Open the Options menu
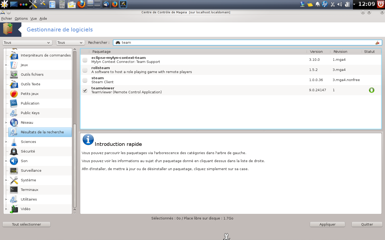This screenshot has height=240, width=385. click(21, 18)
